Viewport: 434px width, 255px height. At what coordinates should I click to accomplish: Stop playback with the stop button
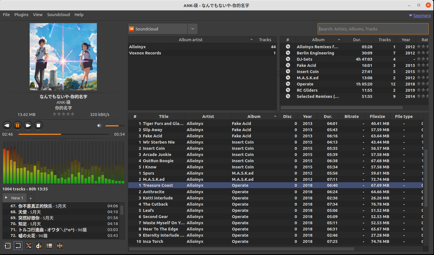(38, 126)
